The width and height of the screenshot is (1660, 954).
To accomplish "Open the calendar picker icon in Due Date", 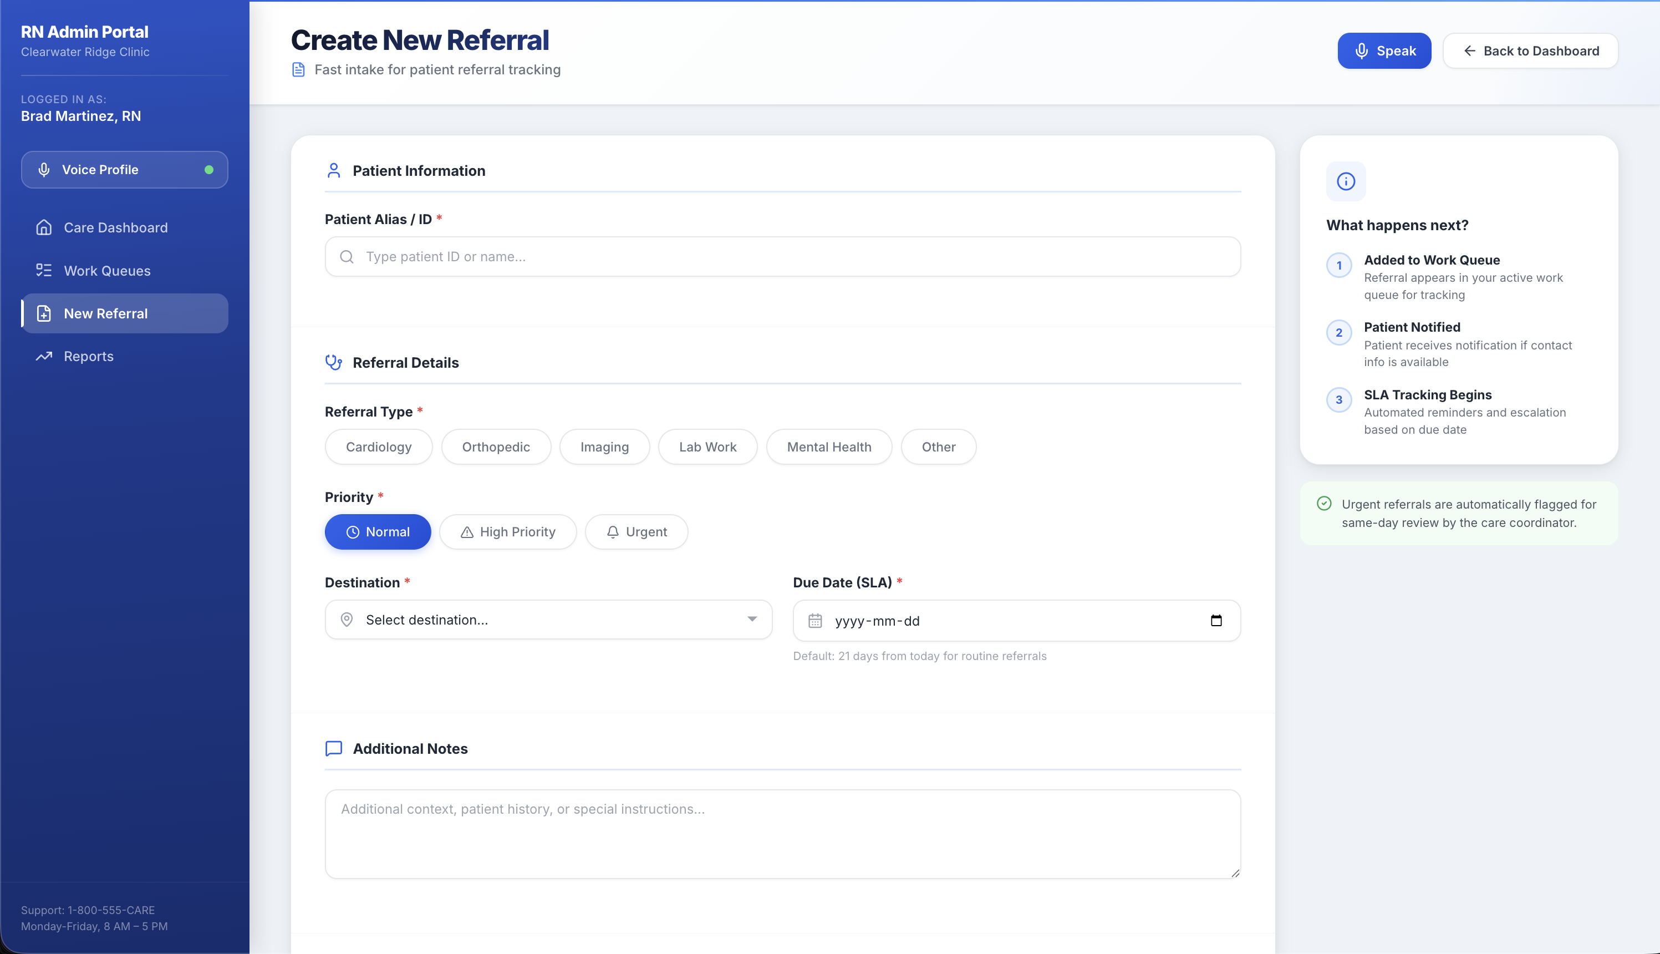I will pos(1216,621).
